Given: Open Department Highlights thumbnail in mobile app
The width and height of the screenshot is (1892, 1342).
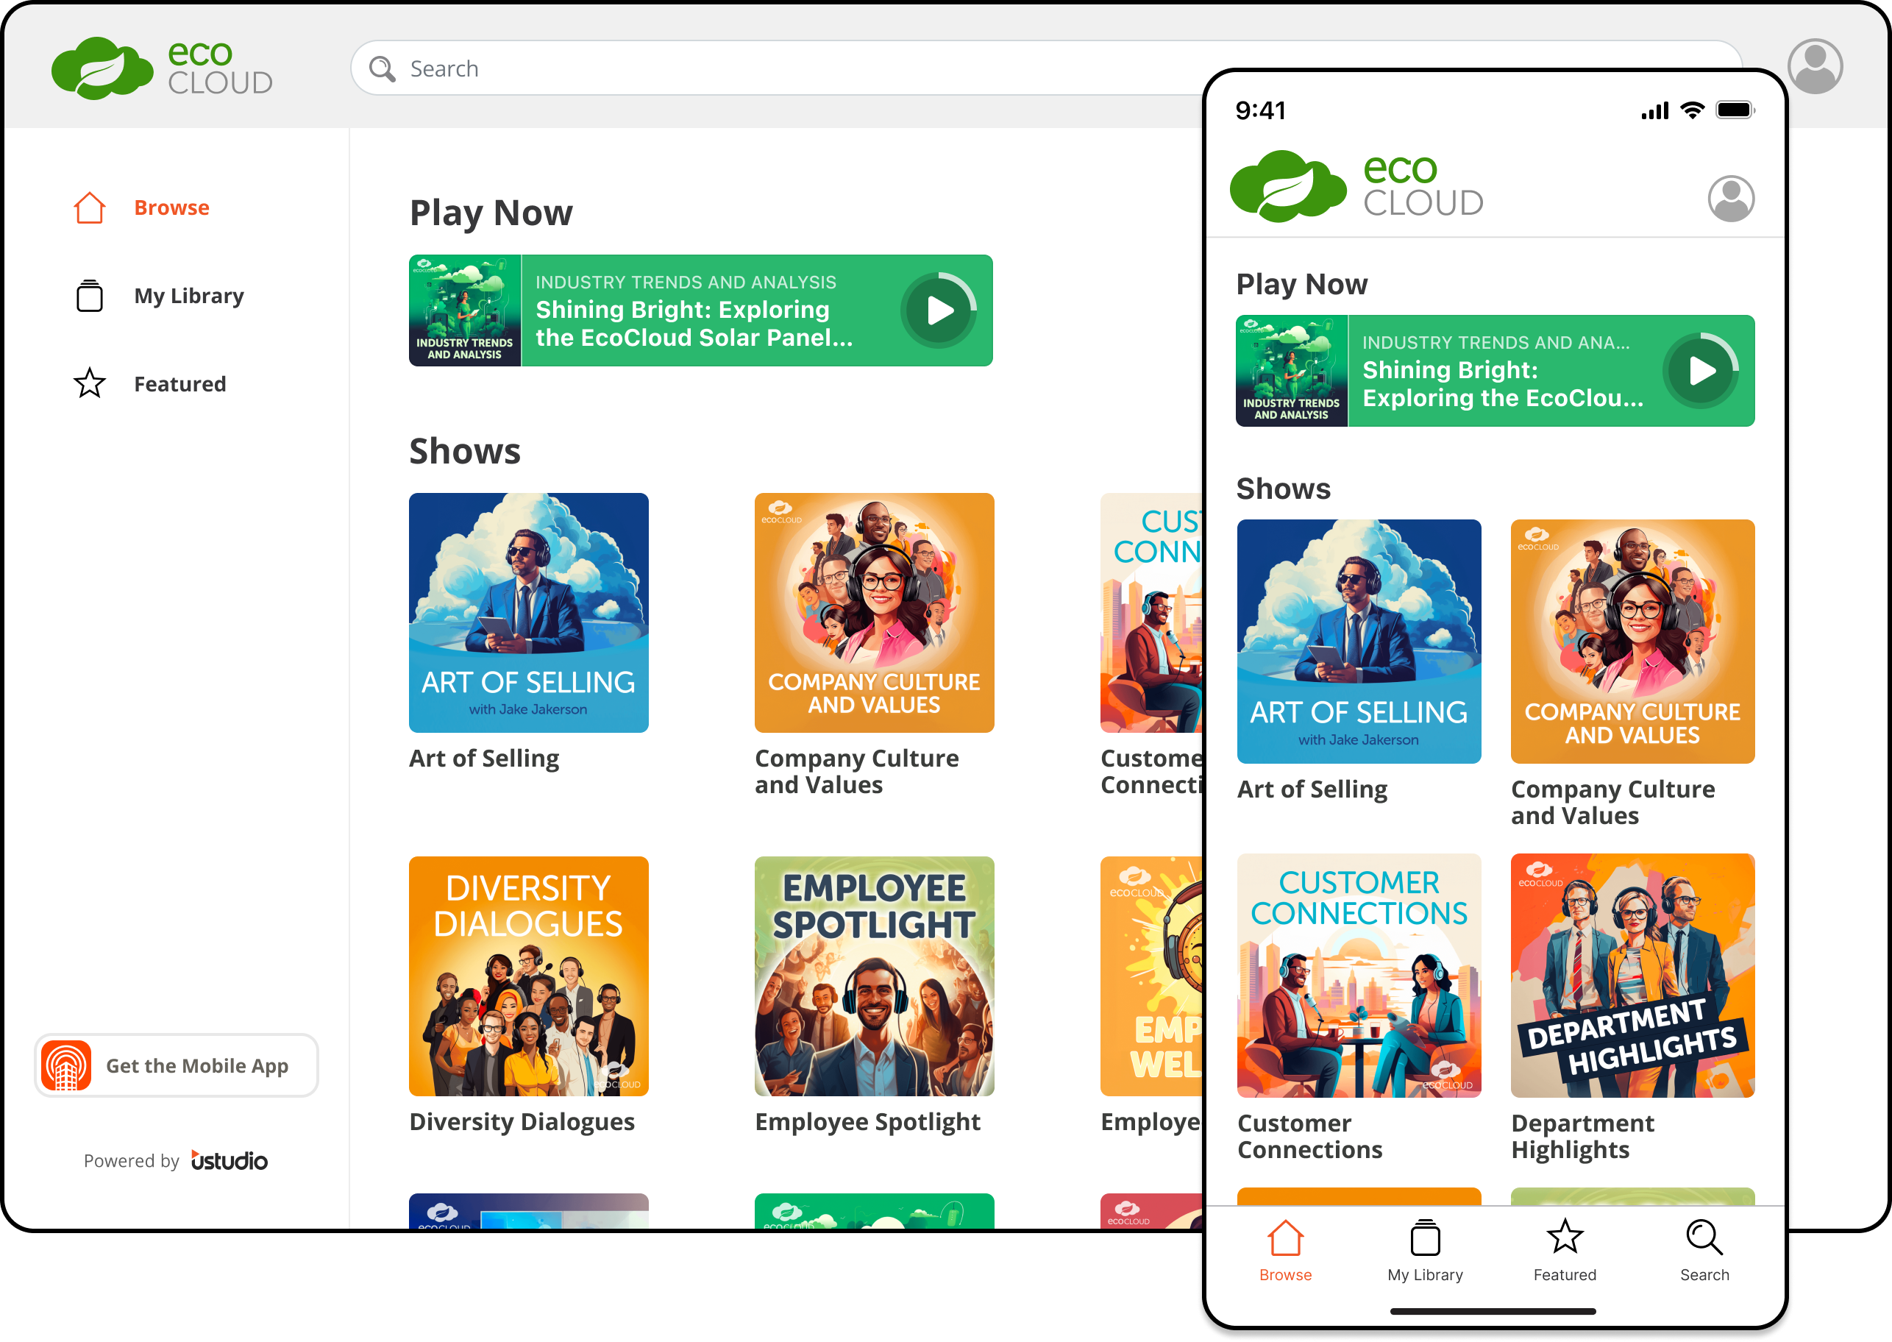Looking at the screenshot, I should (x=1632, y=975).
